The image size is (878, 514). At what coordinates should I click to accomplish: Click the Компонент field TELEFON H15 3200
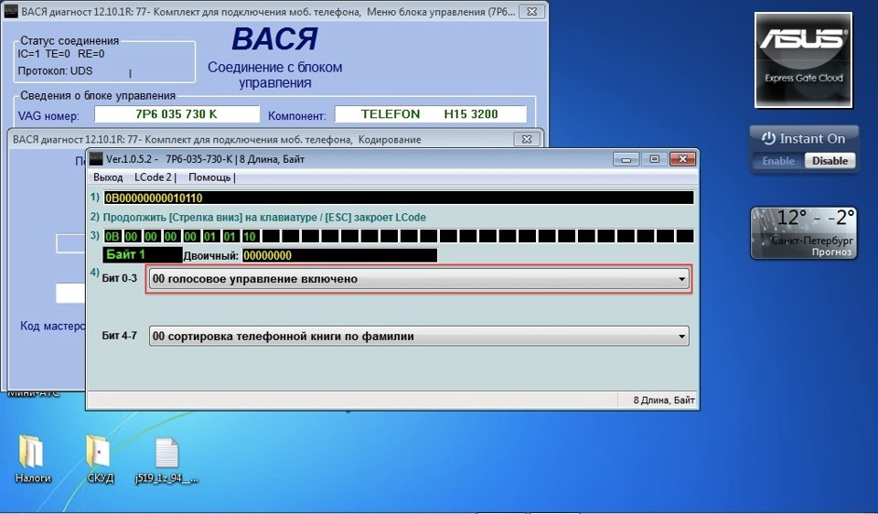(430, 114)
